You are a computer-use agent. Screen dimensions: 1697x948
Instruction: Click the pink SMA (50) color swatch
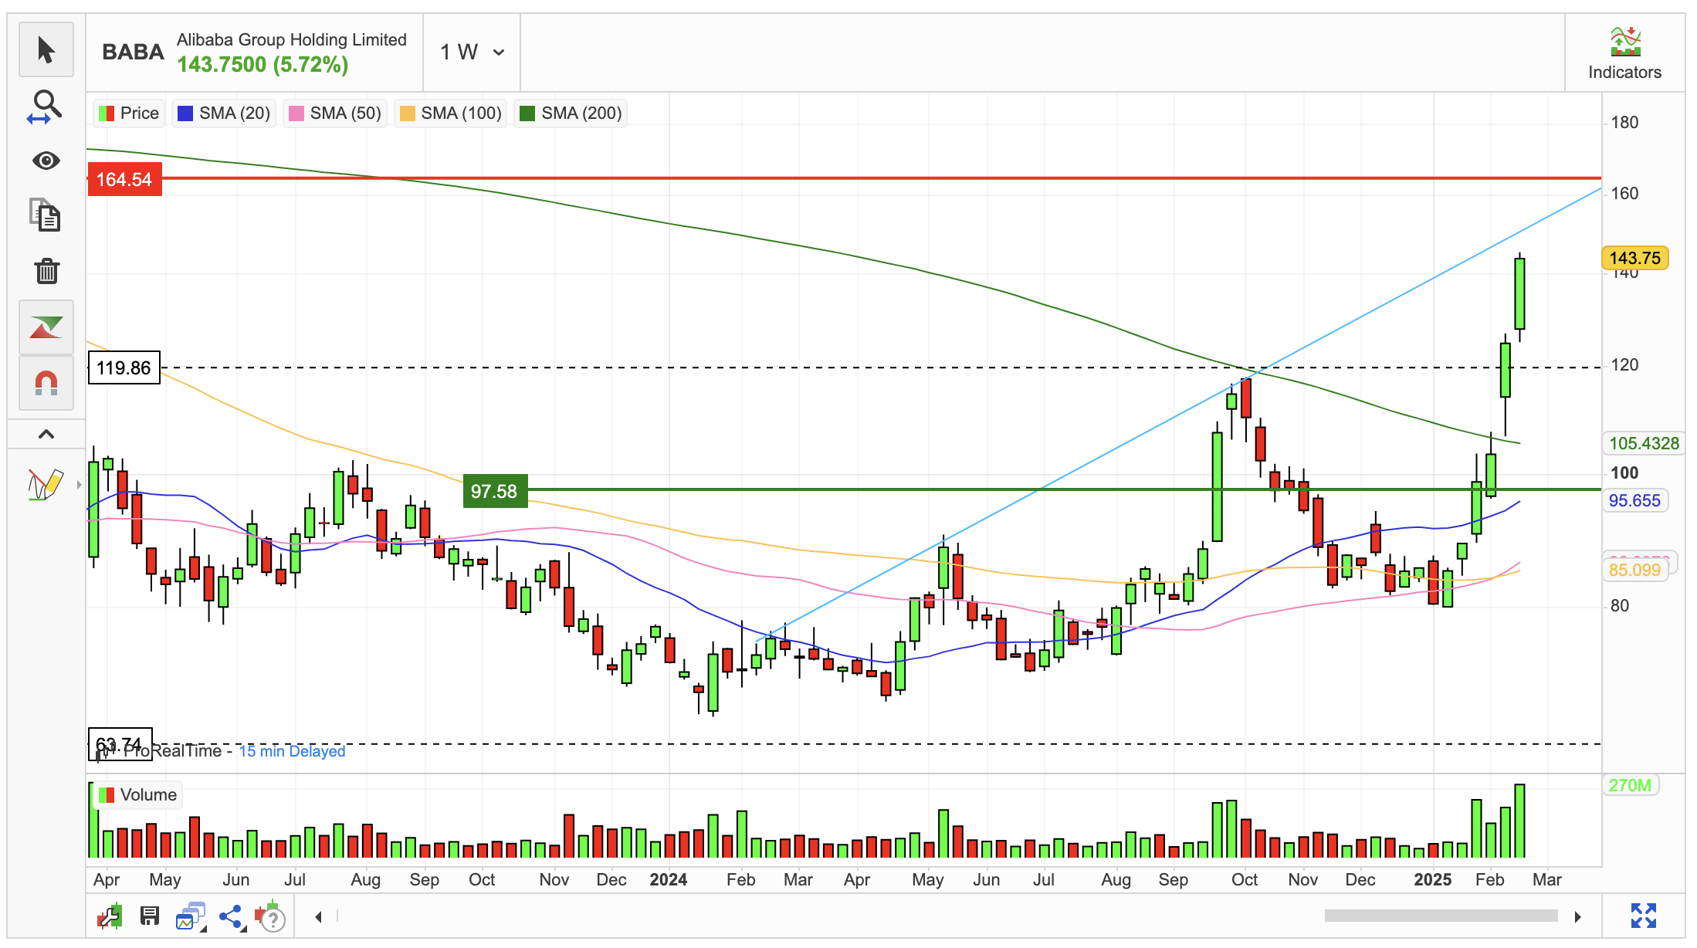296,113
